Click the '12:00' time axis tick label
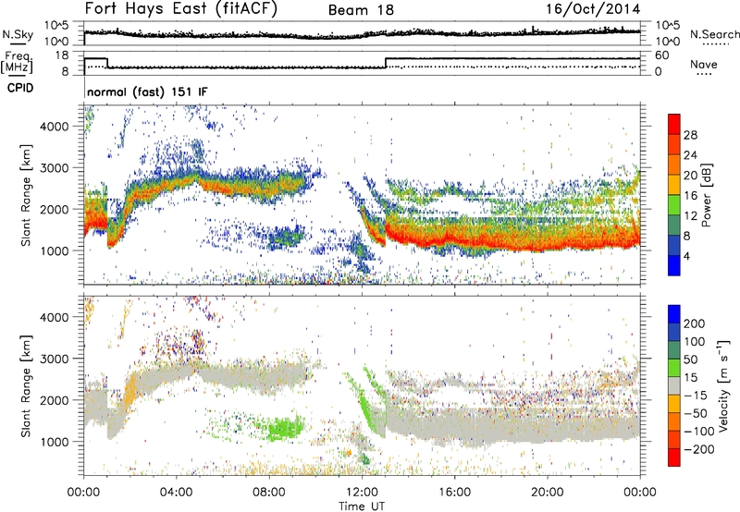 click(362, 492)
